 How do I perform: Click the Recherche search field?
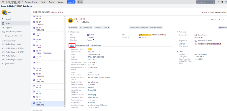205,2
